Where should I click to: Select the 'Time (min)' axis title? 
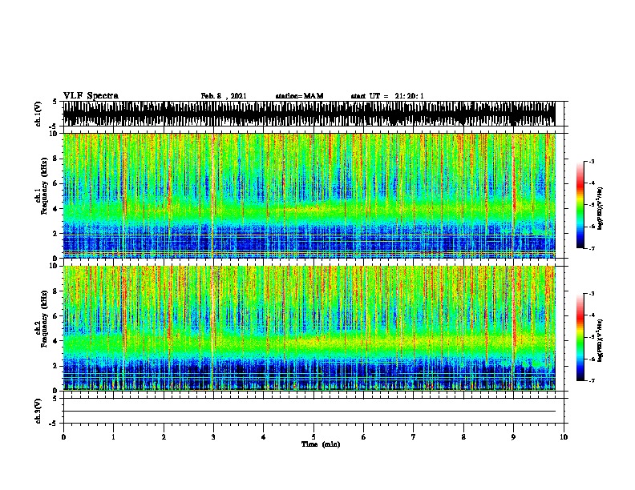coord(321,444)
